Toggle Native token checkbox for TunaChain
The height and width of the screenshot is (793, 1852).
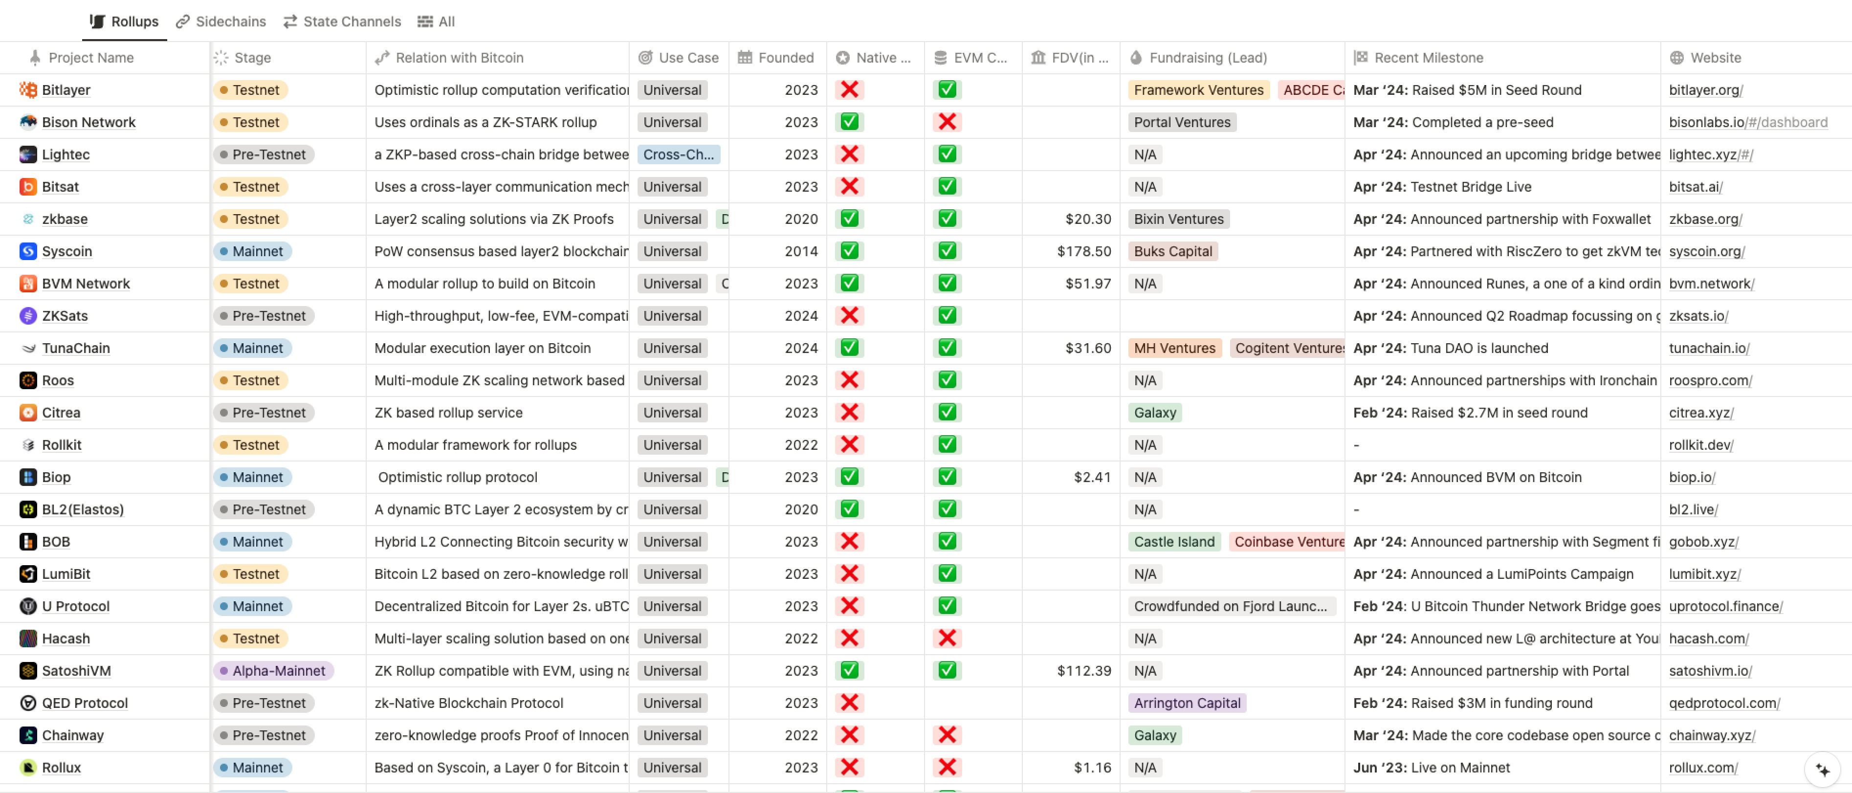[850, 348]
